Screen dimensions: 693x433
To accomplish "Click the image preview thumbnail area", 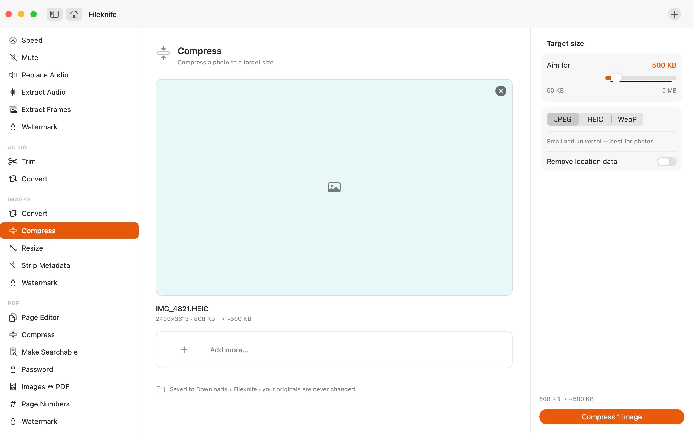I will coord(334,187).
